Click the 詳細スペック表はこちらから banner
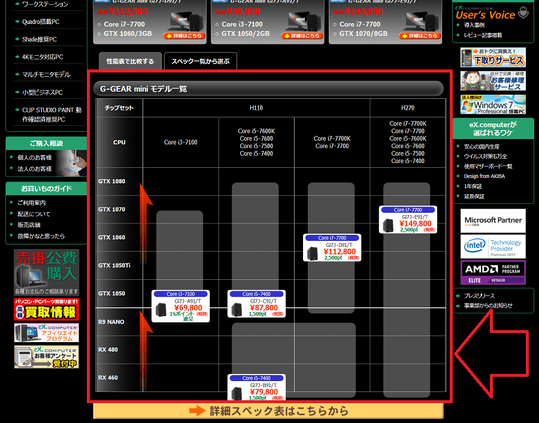This screenshot has width=539, height=423. pos(268,411)
